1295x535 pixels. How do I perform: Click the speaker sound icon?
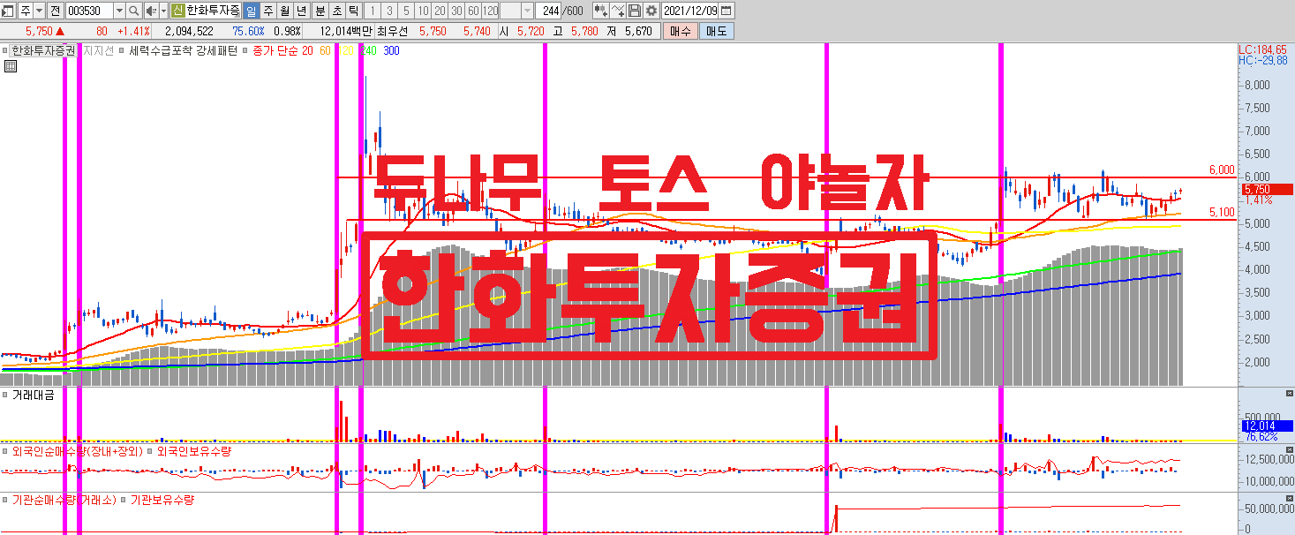tap(151, 11)
